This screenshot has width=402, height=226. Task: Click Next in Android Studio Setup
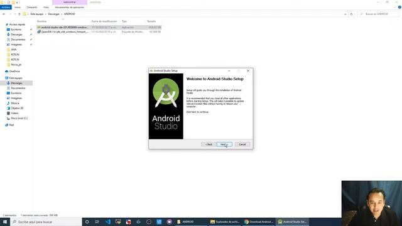point(224,144)
